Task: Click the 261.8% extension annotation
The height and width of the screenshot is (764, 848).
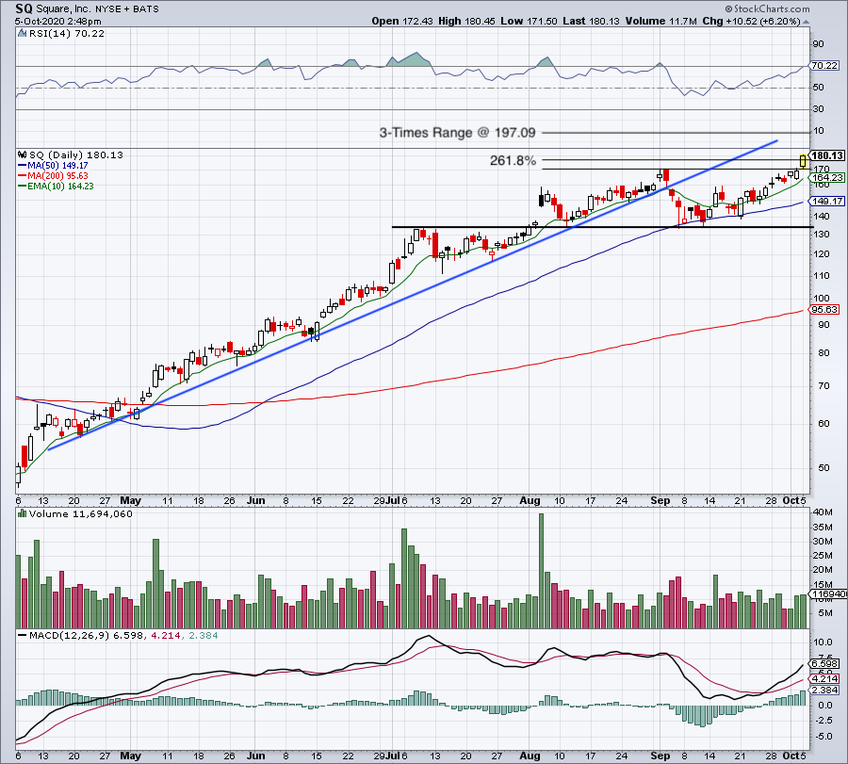Action: (x=513, y=160)
